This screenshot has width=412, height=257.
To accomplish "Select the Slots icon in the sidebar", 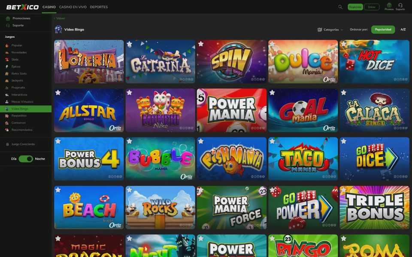I will point(7,60).
